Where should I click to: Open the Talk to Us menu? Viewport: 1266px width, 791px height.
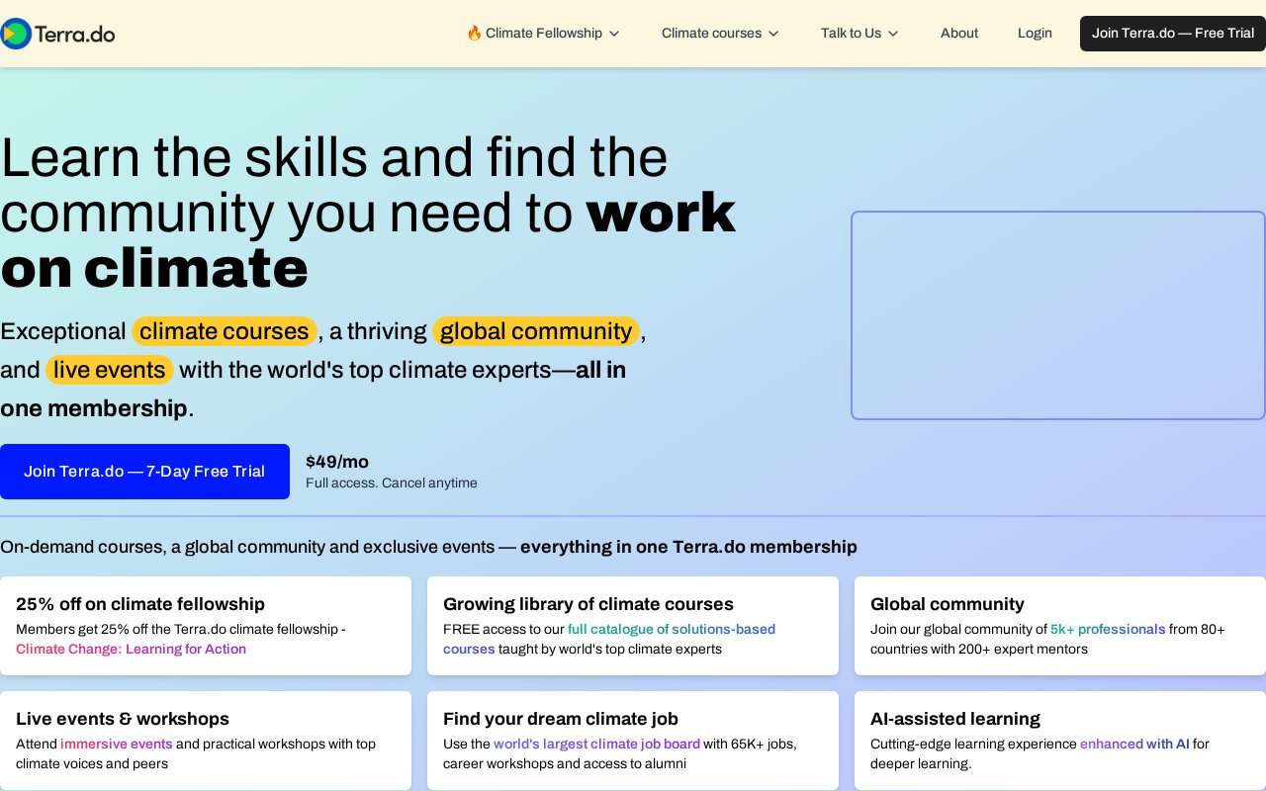pos(859,33)
